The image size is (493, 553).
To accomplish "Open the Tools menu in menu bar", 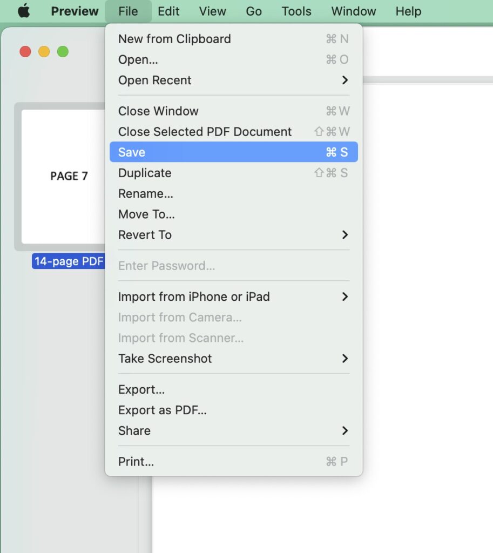I will click(296, 11).
